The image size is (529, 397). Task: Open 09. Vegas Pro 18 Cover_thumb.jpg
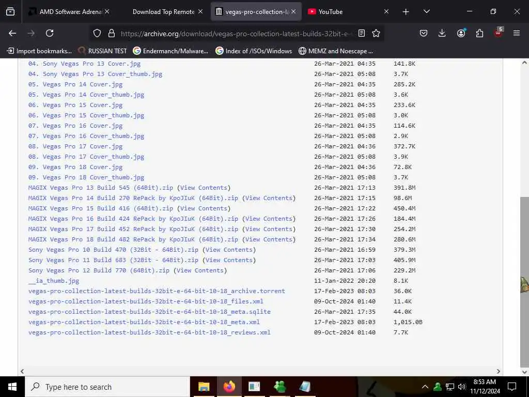pyautogui.click(x=86, y=177)
